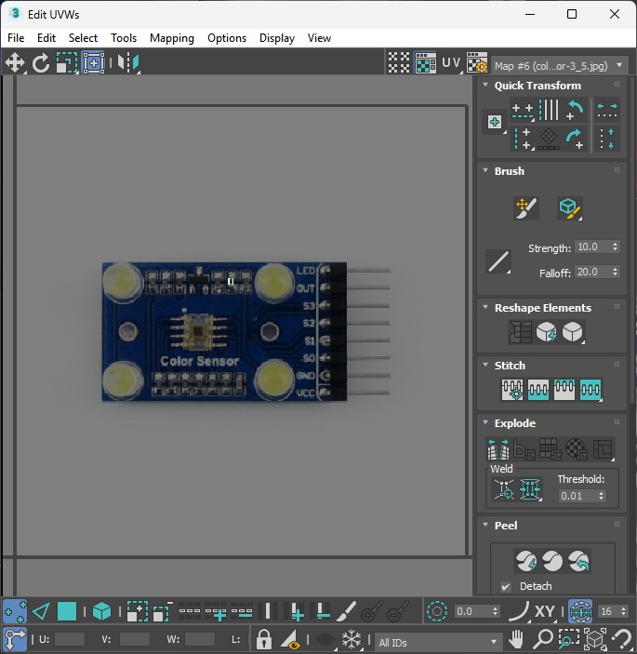The height and width of the screenshot is (654, 637).
Task: Open the File menu
Action: [16, 38]
